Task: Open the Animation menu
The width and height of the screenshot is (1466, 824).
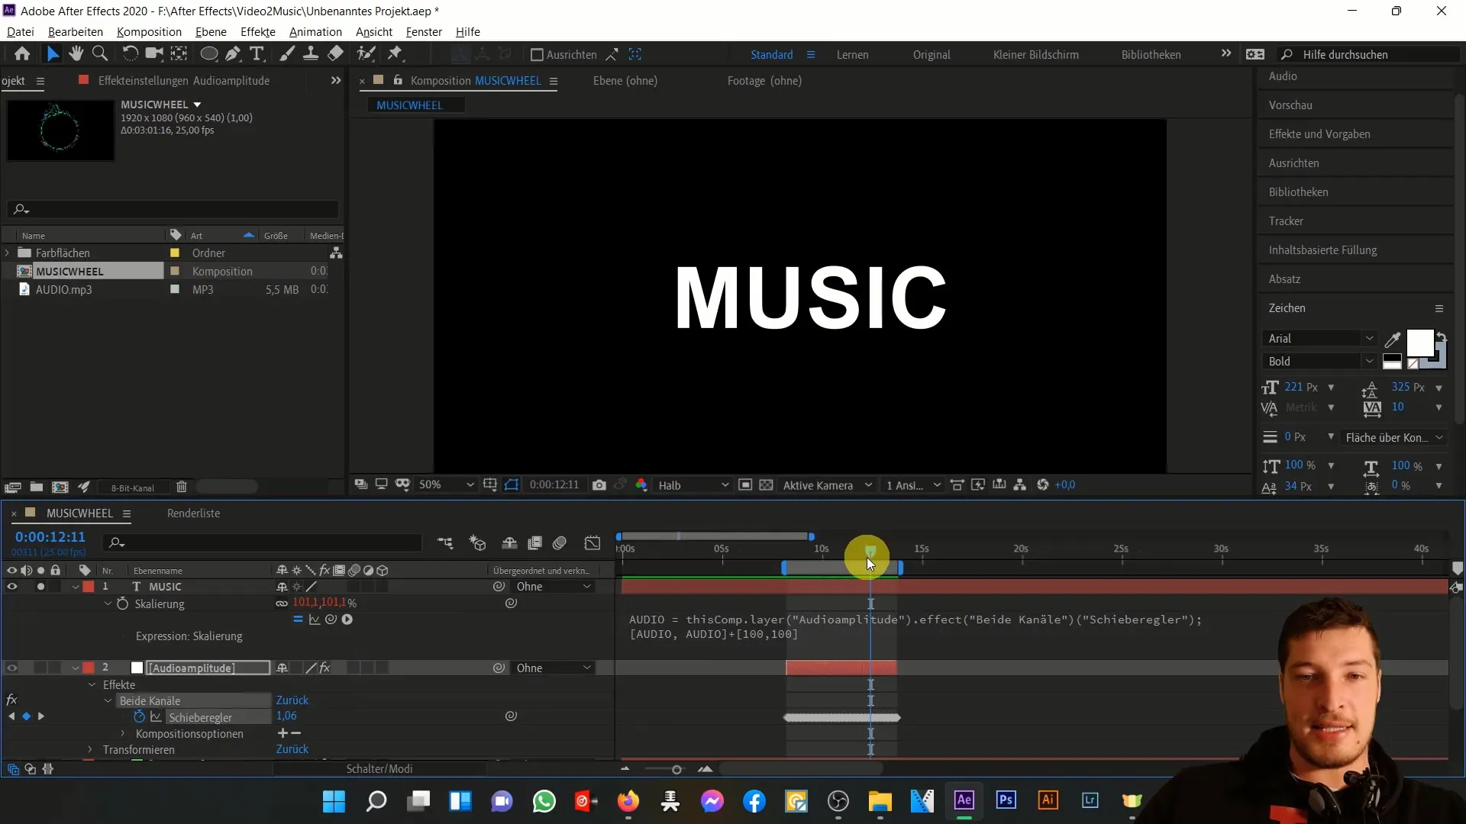Action: click(x=315, y=32)
